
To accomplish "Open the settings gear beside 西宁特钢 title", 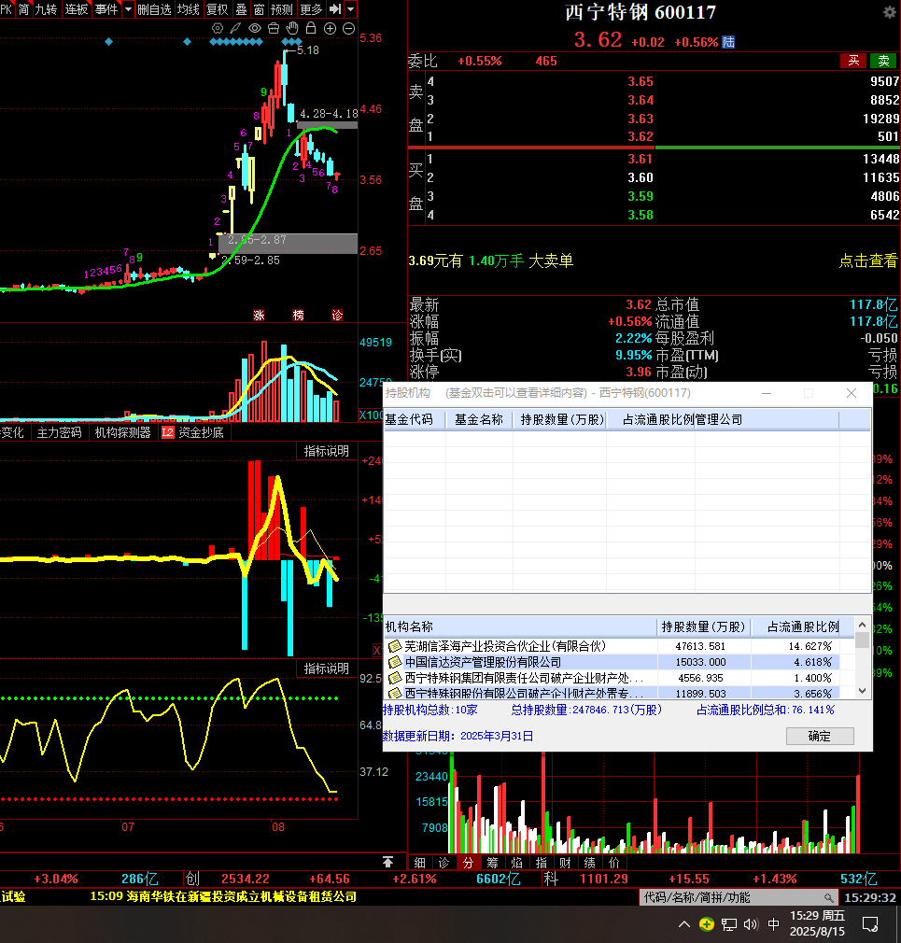I will click(890, 12).
